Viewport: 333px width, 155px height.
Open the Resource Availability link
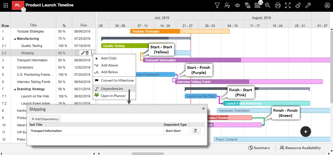pos(300,148)
